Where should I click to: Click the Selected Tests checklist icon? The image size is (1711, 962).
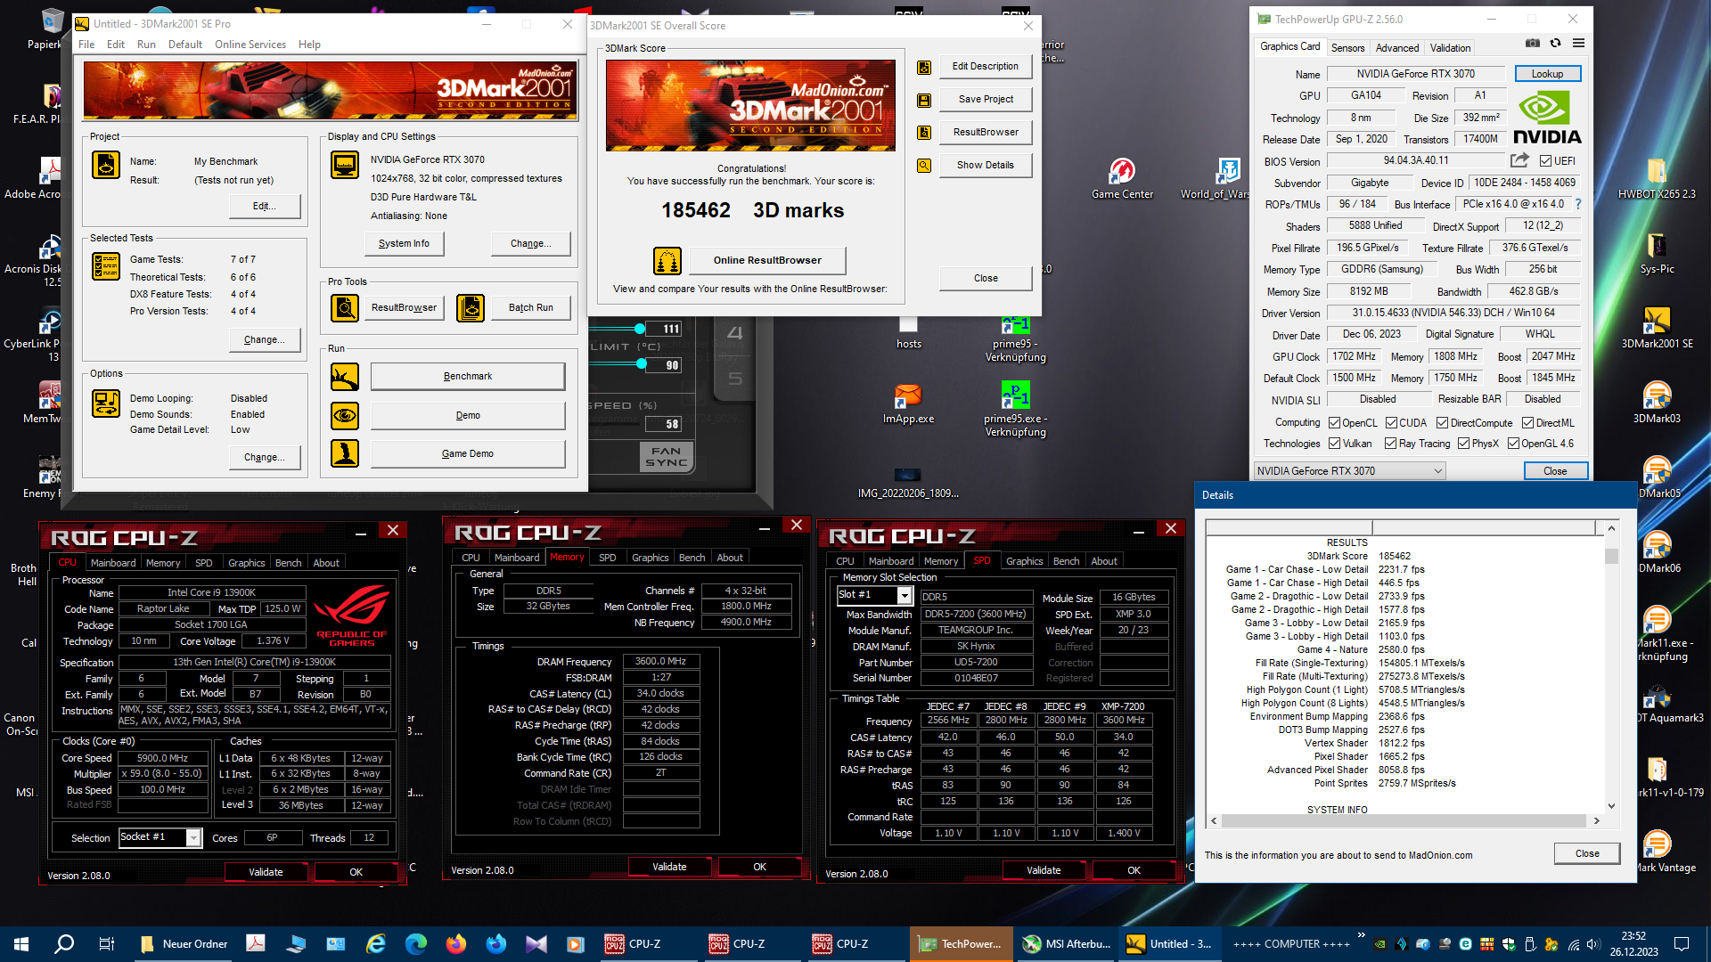[x=106, y=266]
